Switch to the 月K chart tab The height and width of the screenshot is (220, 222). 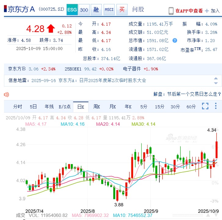[x=113, y=106]
